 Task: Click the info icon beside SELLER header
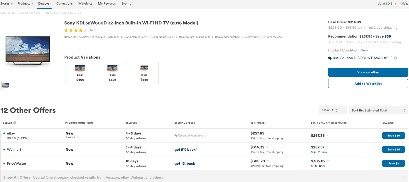[x=15, y=123]
